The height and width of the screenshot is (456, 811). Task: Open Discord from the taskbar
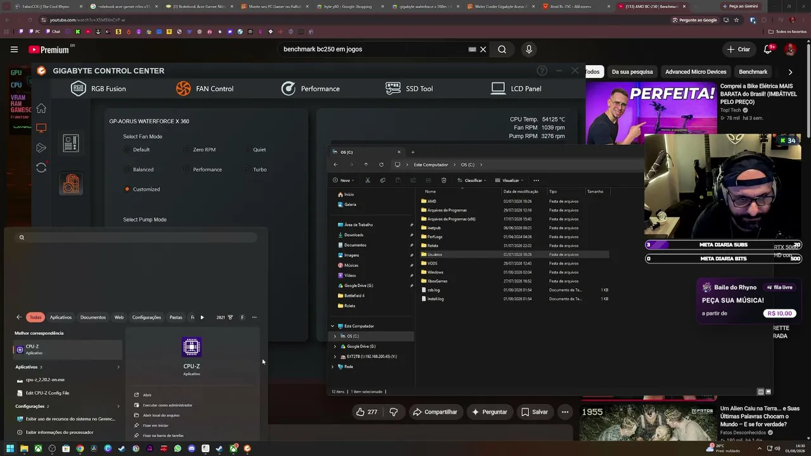tap(191, 448)
